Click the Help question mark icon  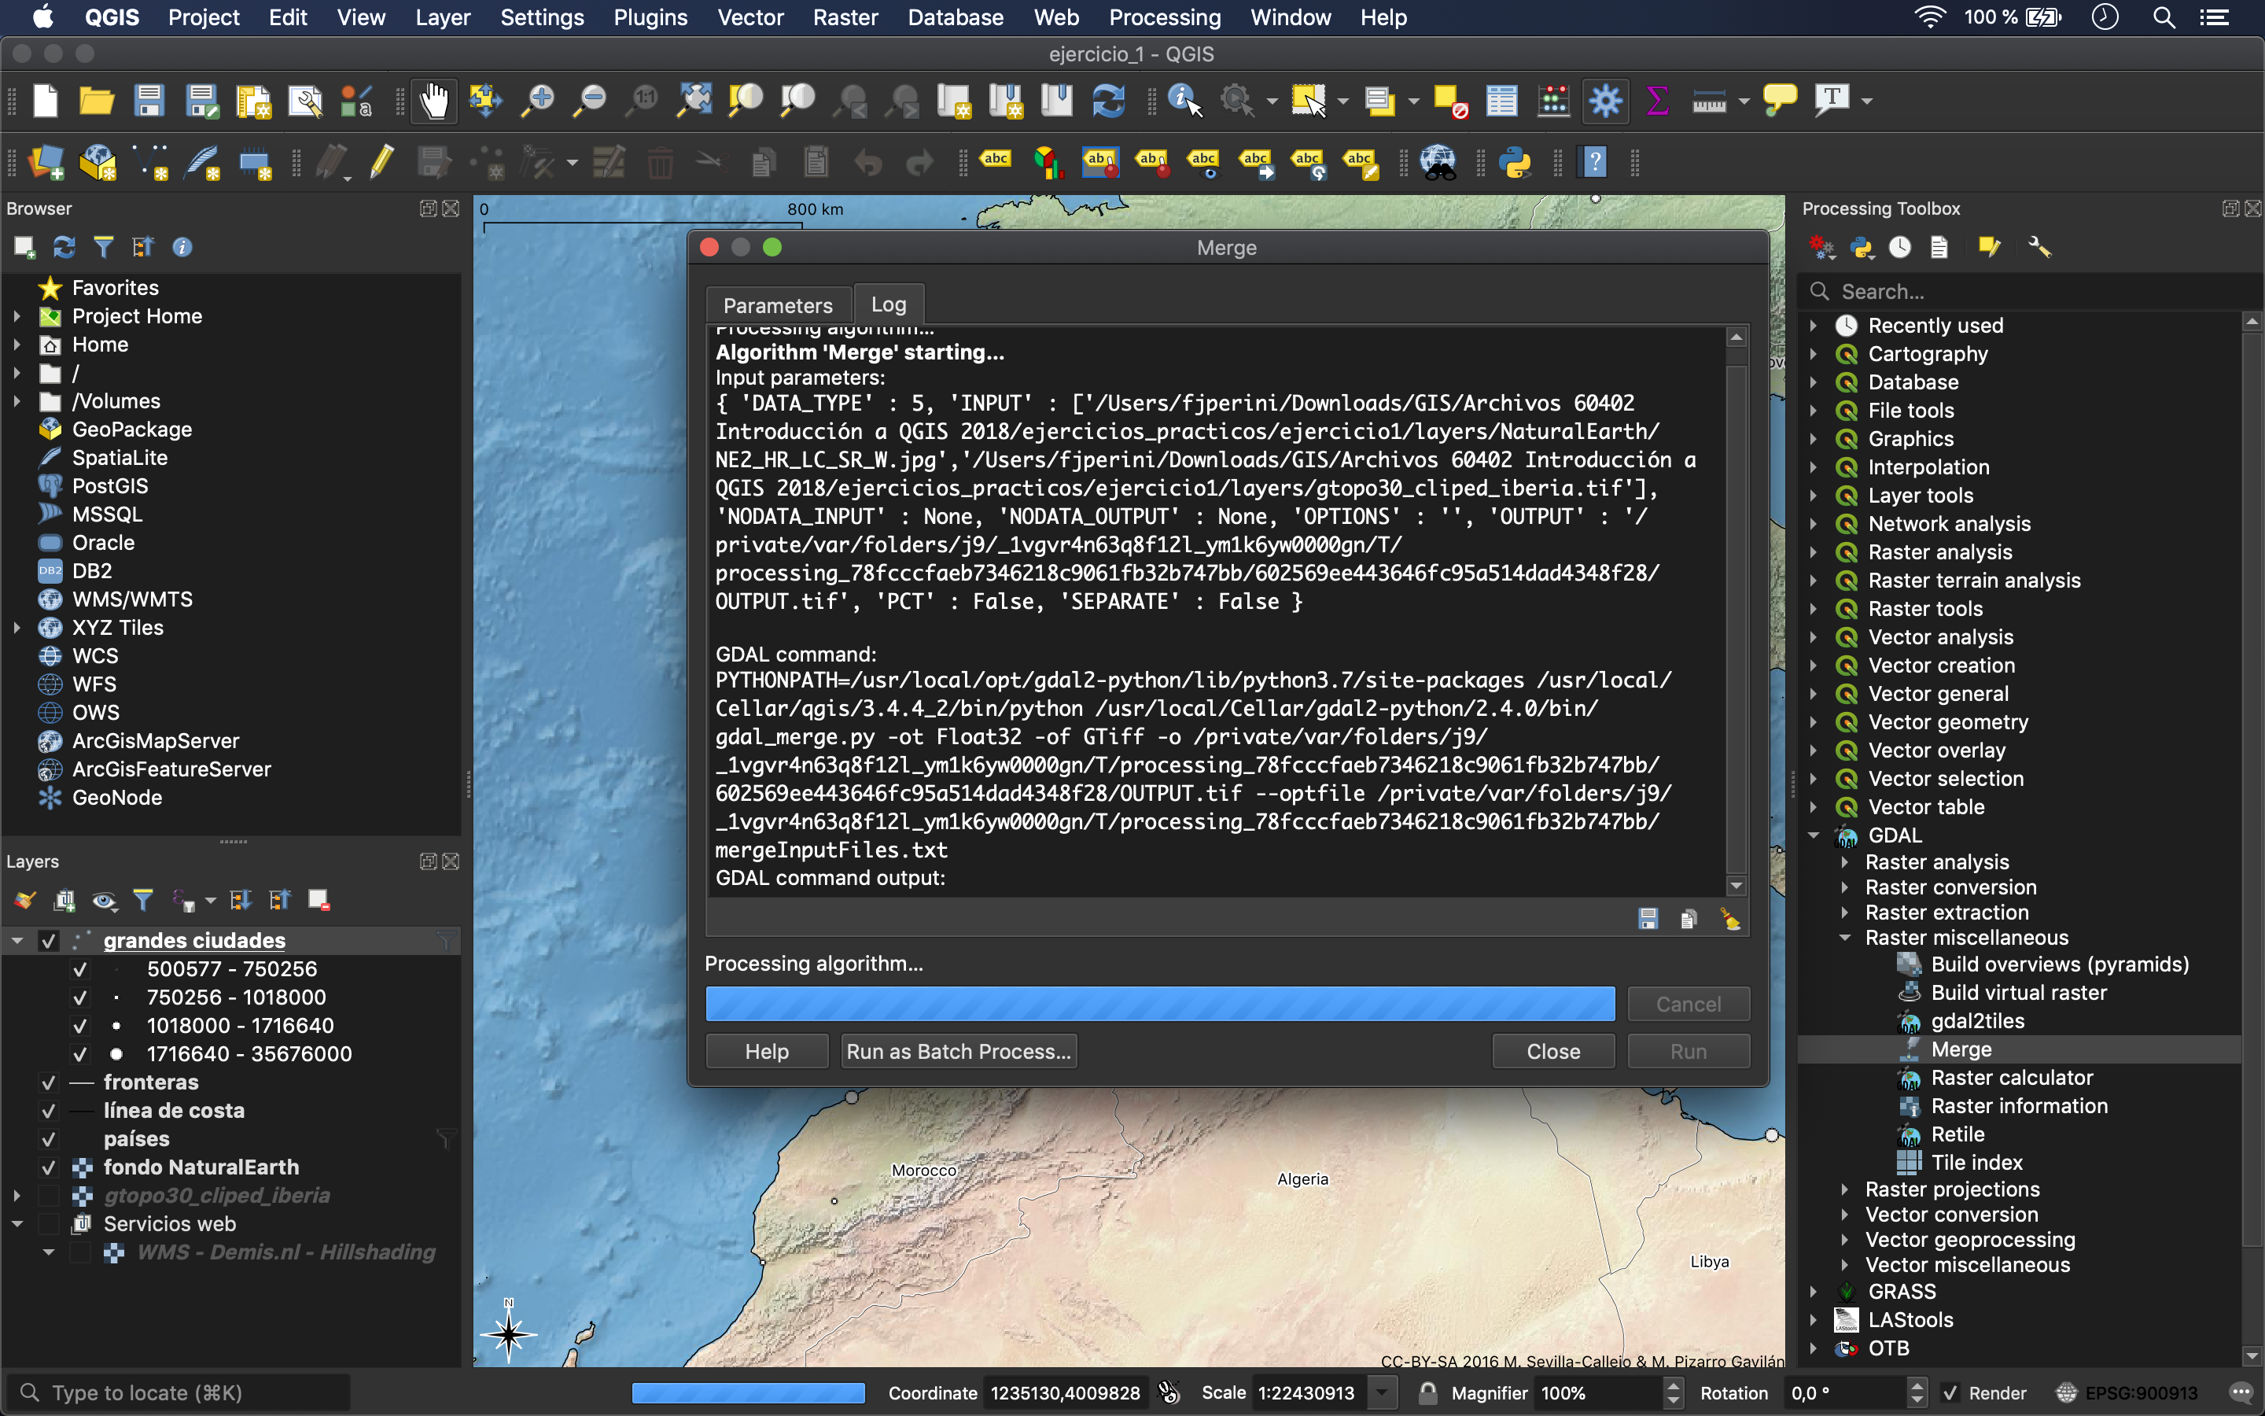1594,163
